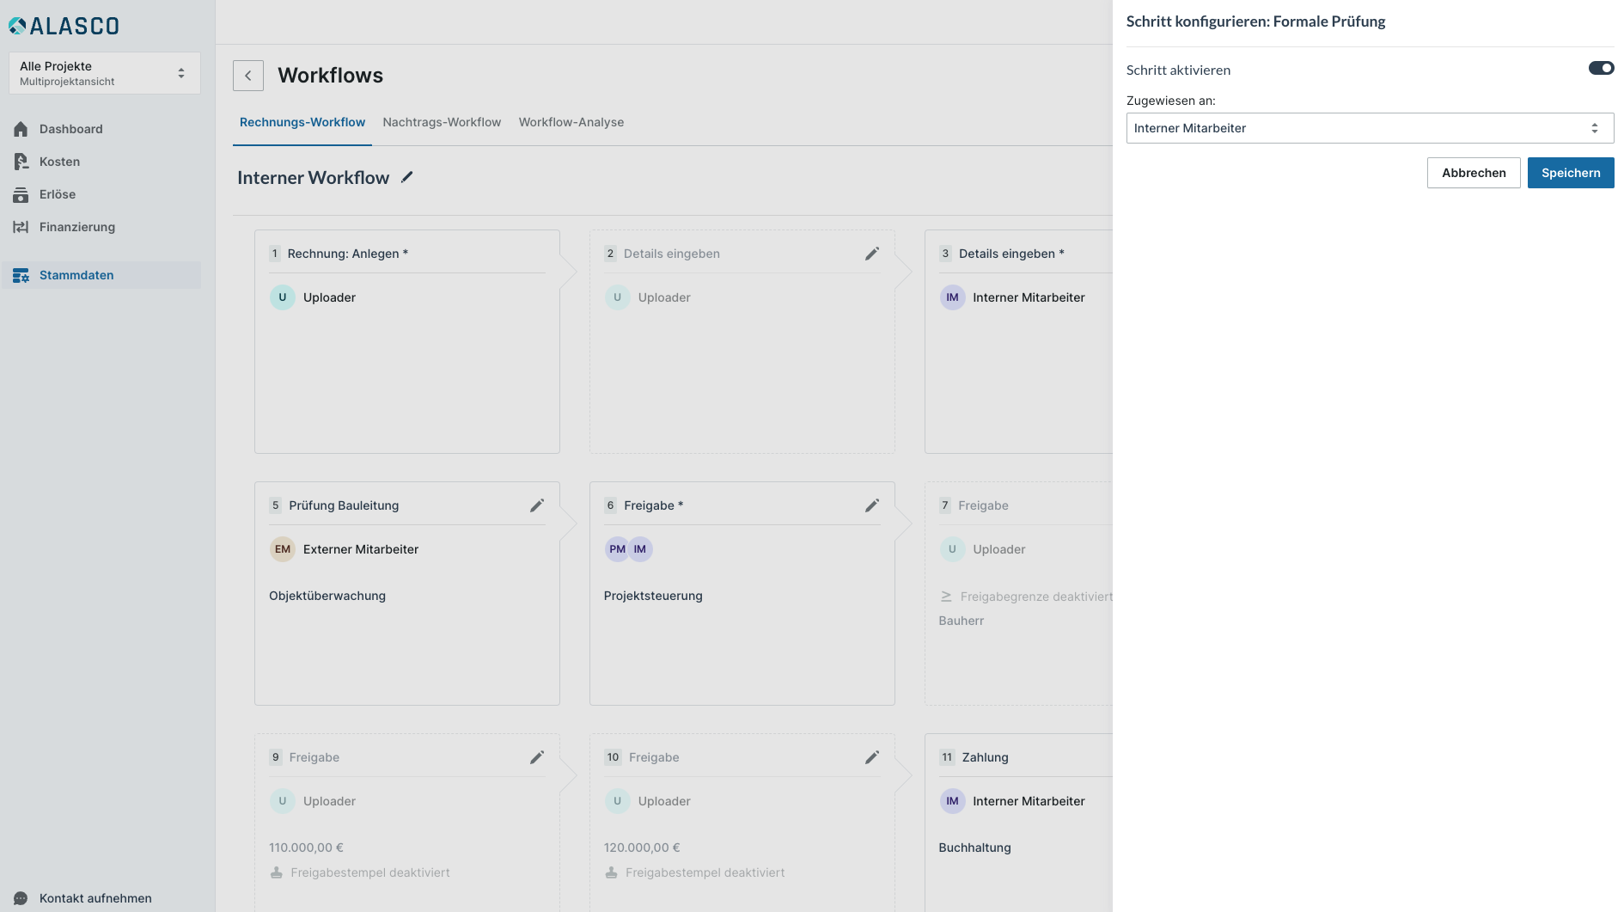
Task: Select Stammdaten in the sidebar
Action: pos(76,275)
